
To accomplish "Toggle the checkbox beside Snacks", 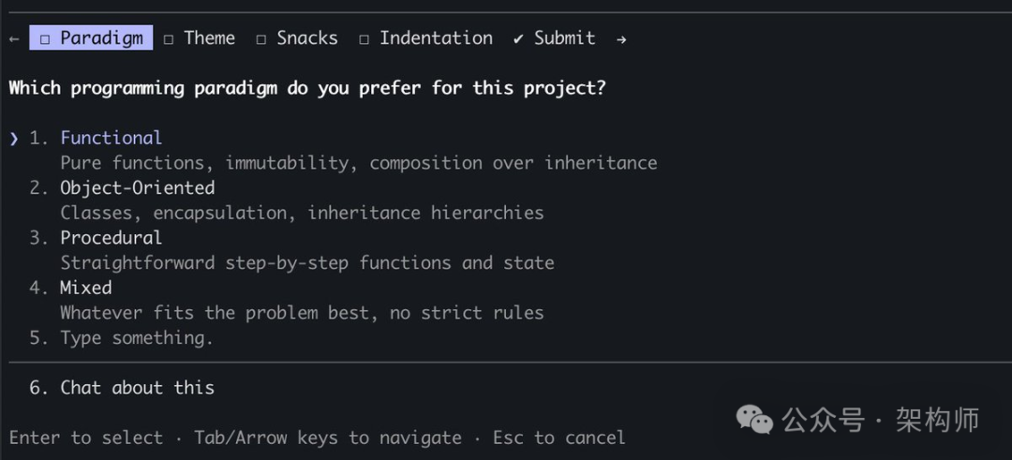I will [261, 39].
